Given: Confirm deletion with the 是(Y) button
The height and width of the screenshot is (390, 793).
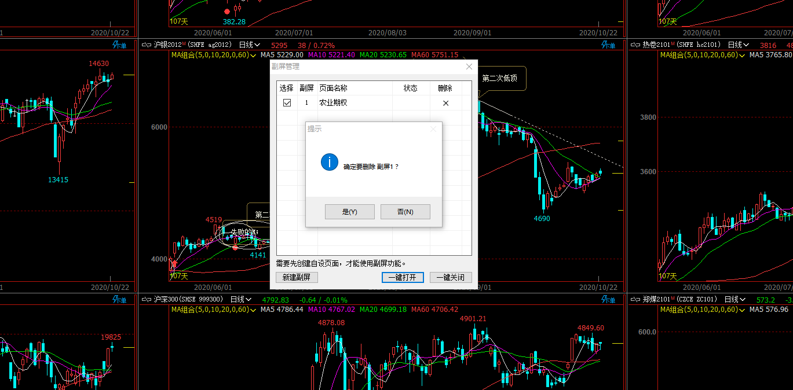Looking at the screenshot, I should [349, 212].
